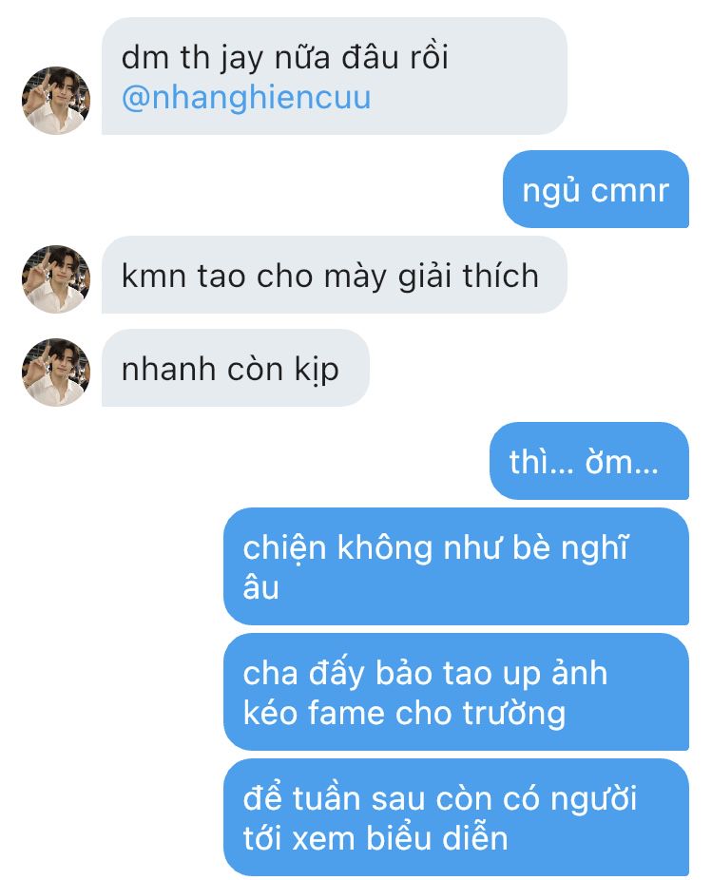
Task: Select the 'cha đấy bảo tao up ảnh' bubble
Action: tap(456, 692)
